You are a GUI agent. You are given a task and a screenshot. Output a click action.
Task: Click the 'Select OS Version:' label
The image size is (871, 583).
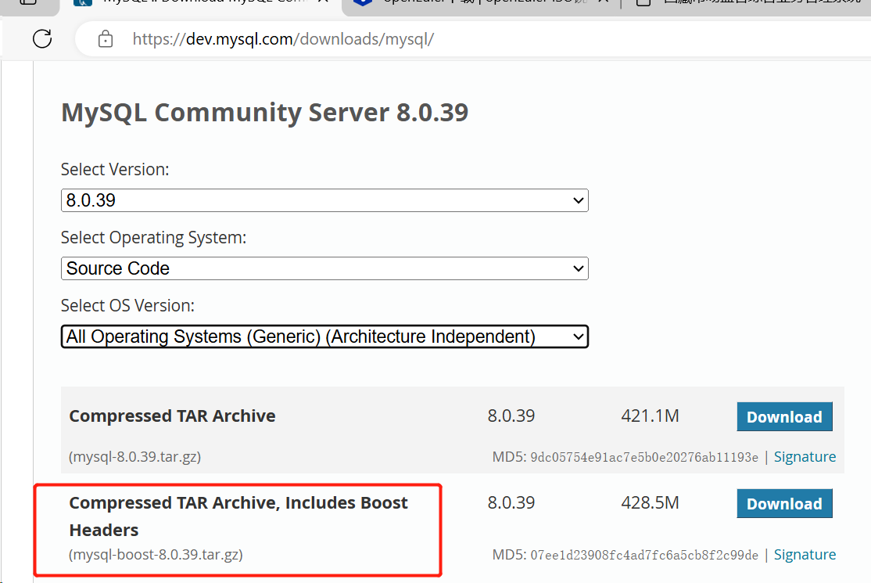tap(127, 306)
